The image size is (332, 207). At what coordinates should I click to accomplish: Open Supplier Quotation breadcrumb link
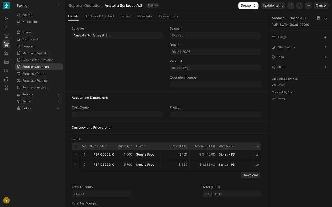(85, 5)
